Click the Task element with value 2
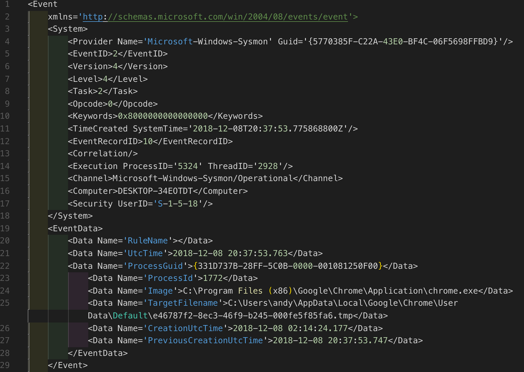This screenshot has width=524, height=372. pyautogui.click(x=103, y=91)
